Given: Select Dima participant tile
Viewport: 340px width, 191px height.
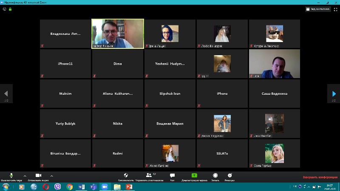Looking at the screenshot, I should (x=118, y=64).
